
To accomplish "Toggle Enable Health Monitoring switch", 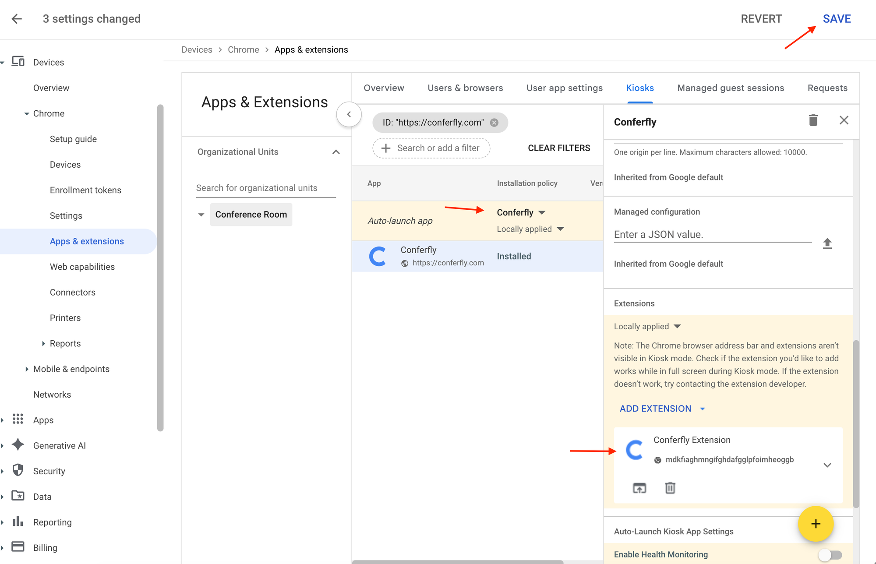I will pos(830,555).
